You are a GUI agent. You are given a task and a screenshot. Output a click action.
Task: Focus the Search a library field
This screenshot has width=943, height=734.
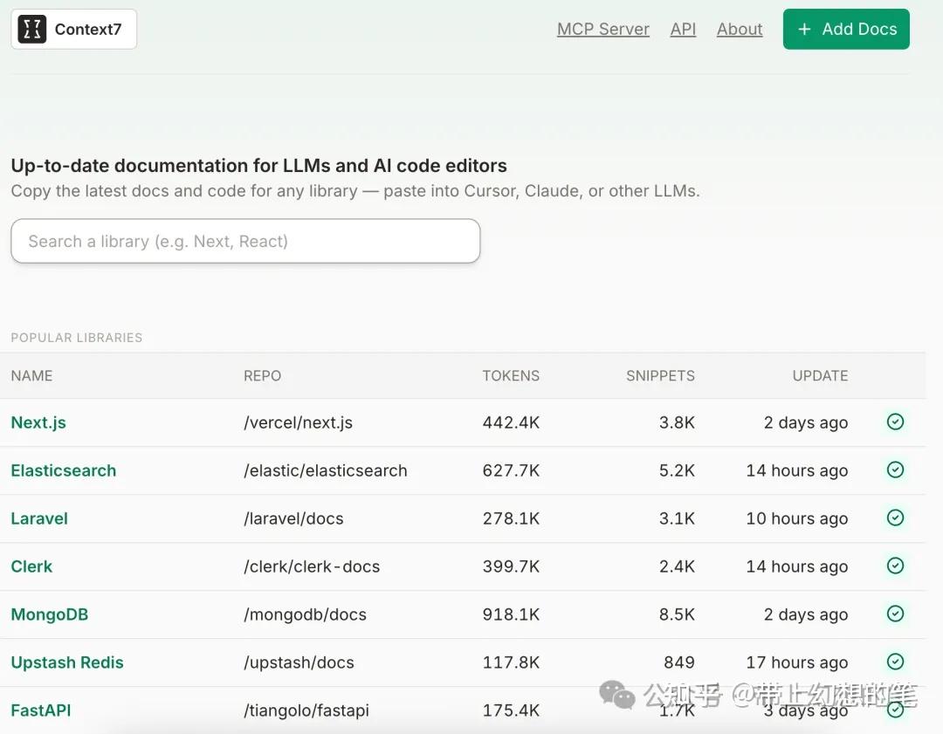tap(245, 241)
